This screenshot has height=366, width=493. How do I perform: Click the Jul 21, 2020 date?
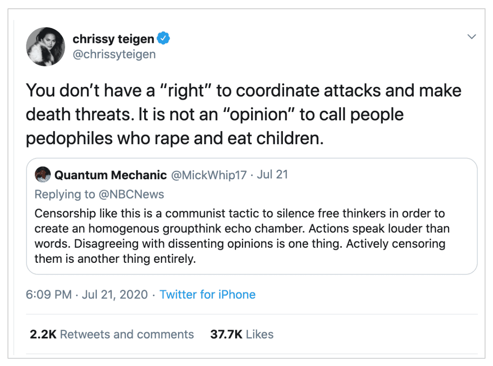coord(115,295)
